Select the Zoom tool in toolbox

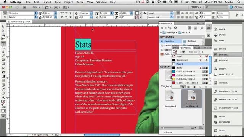tap(3, 97)
